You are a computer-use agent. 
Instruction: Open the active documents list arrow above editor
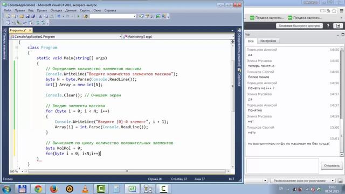click(232, 30)
